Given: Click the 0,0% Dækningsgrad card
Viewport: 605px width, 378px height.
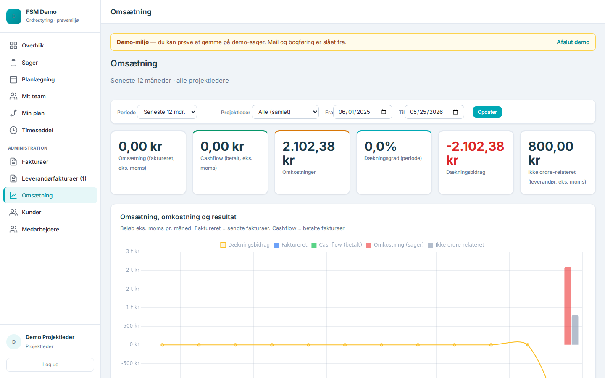Looking at the screenshot, I should coord(394,163).
